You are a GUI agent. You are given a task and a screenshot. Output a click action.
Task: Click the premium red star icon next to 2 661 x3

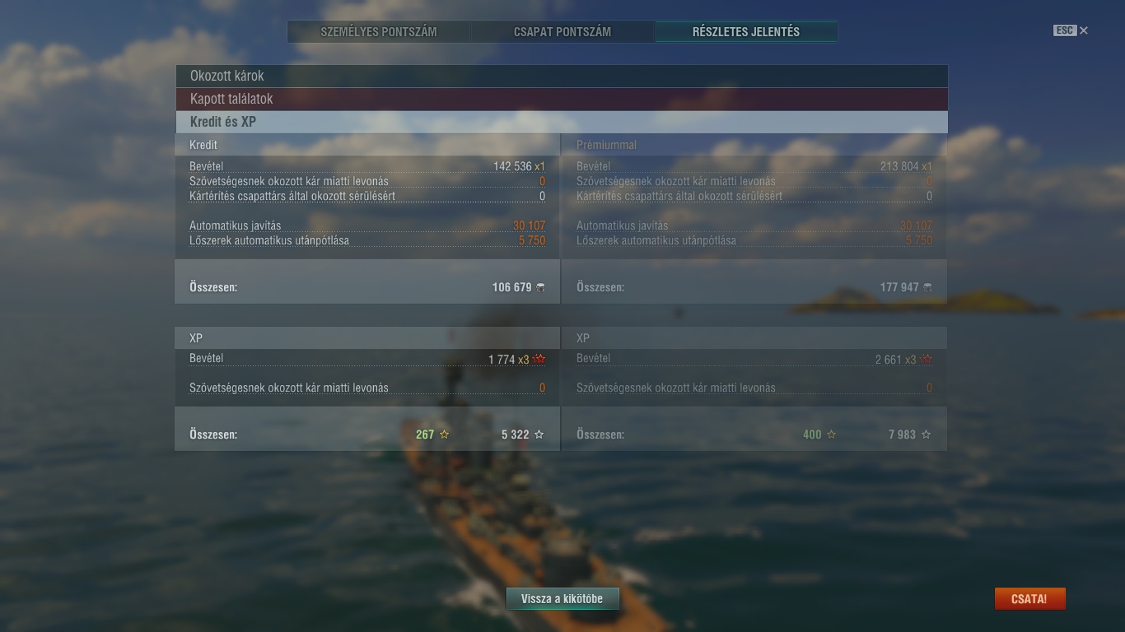coord(927,359)
